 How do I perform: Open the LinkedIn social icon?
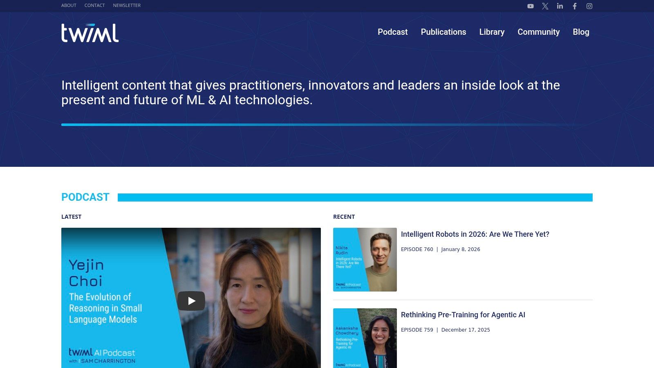point(560,6)
